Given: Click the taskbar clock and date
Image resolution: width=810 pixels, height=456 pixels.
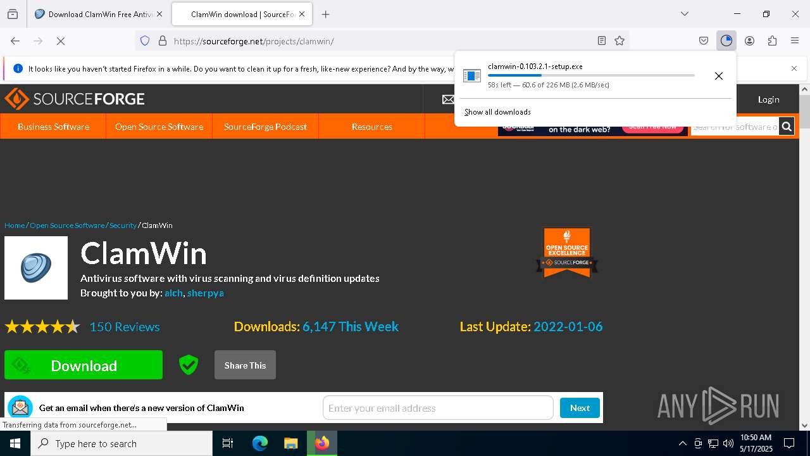Looking at the screenshot, I should click(x=756, y=443).
